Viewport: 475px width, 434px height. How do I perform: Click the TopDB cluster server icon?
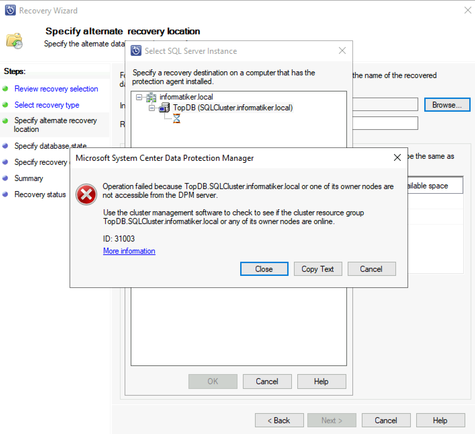pyautogui.click(x=165, y=108)
